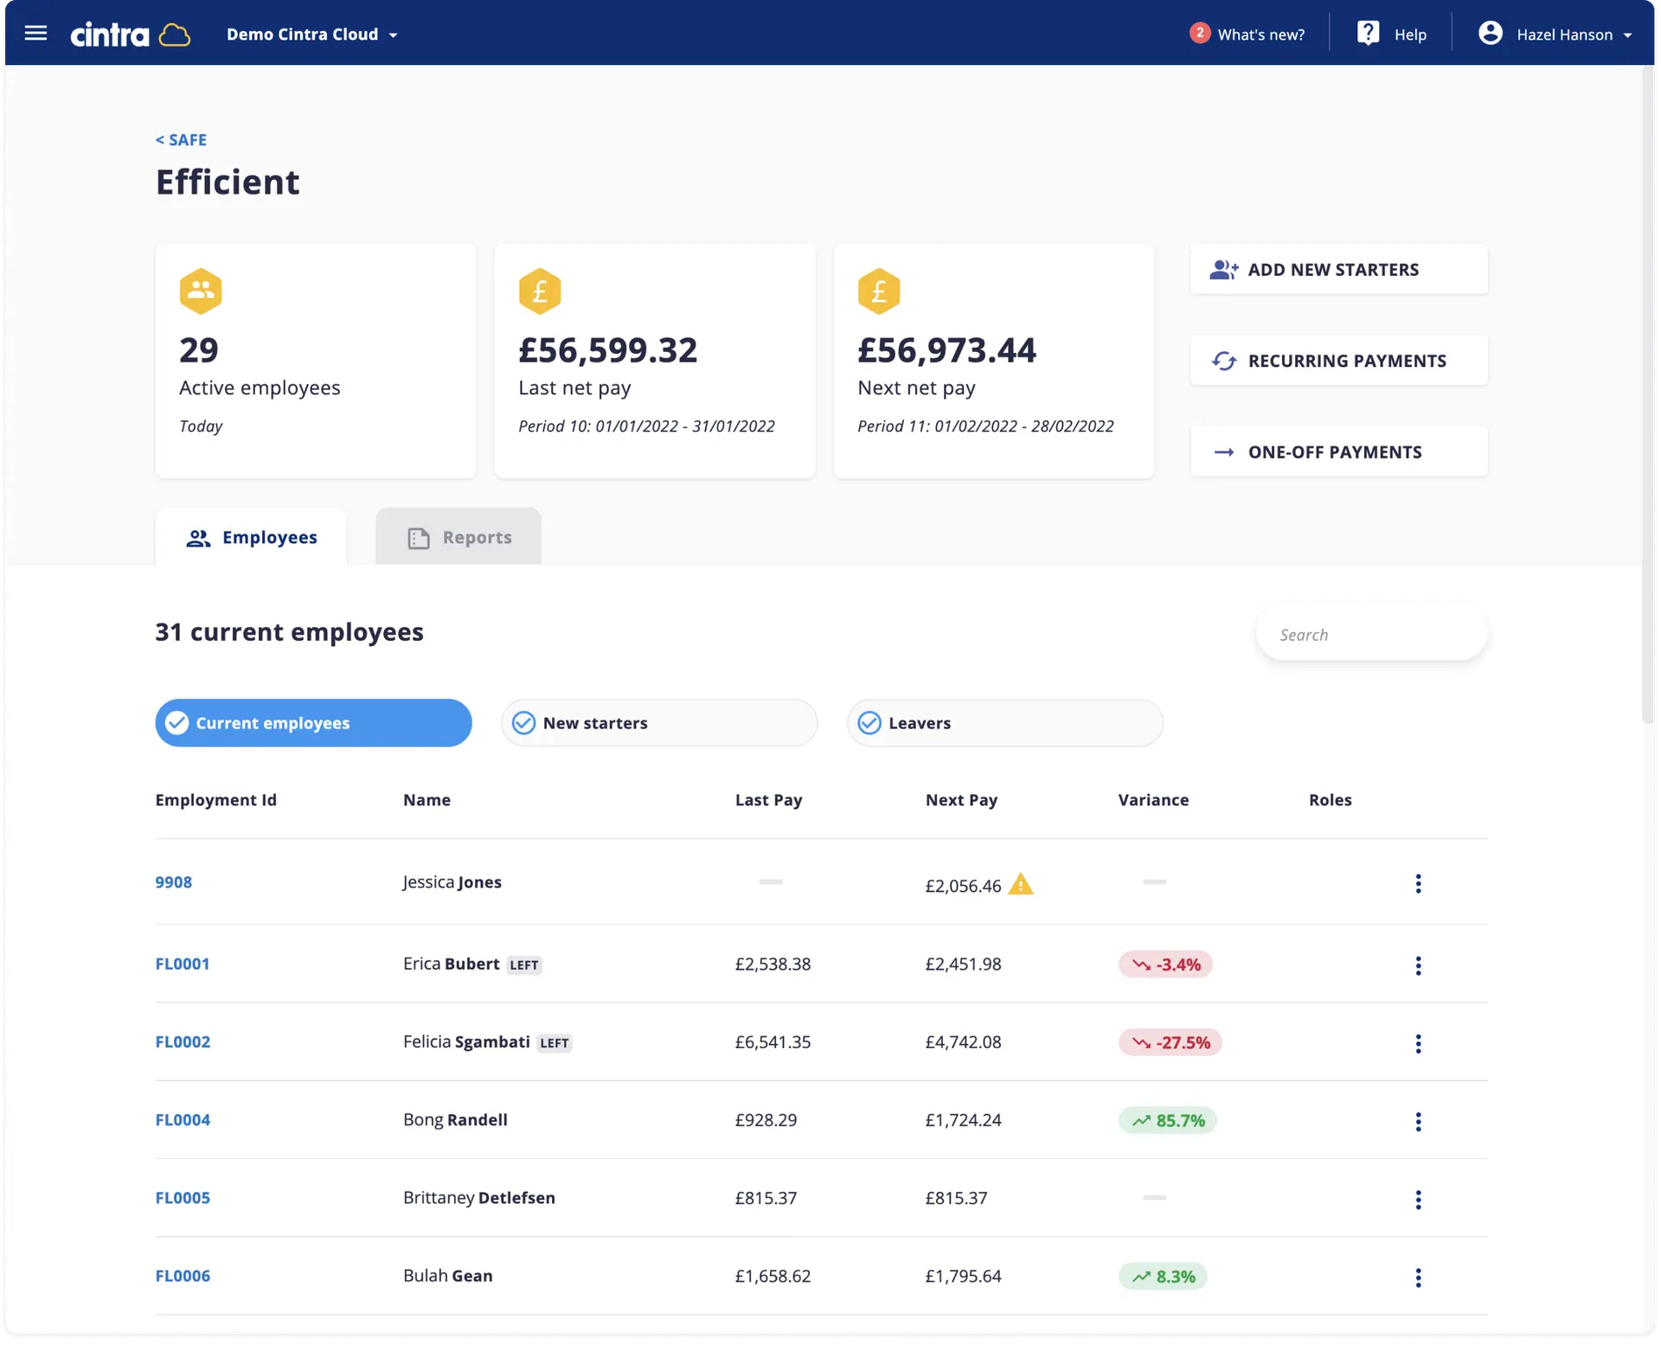This screenshot has height=1351, width=1661.
Task: Open the three-dot menu for Jessica Jones
Action: tap(1418, 883)
